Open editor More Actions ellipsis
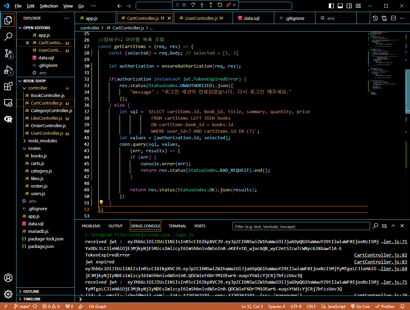This screenshot has height=310, width=410. (x=402, y=18)
